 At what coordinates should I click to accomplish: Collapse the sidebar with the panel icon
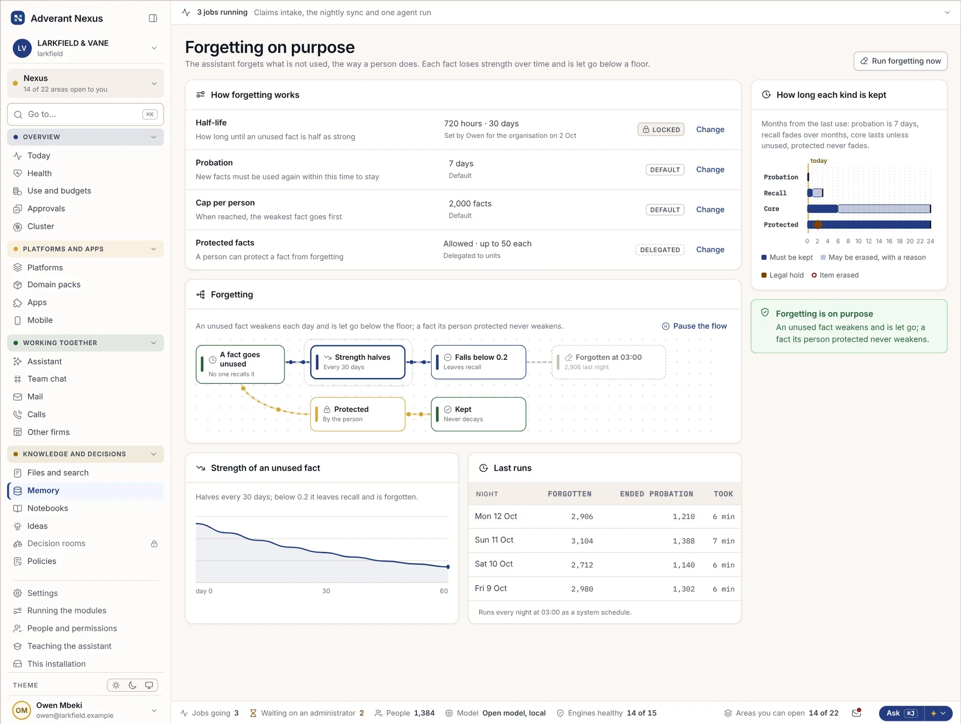point(153,18)
